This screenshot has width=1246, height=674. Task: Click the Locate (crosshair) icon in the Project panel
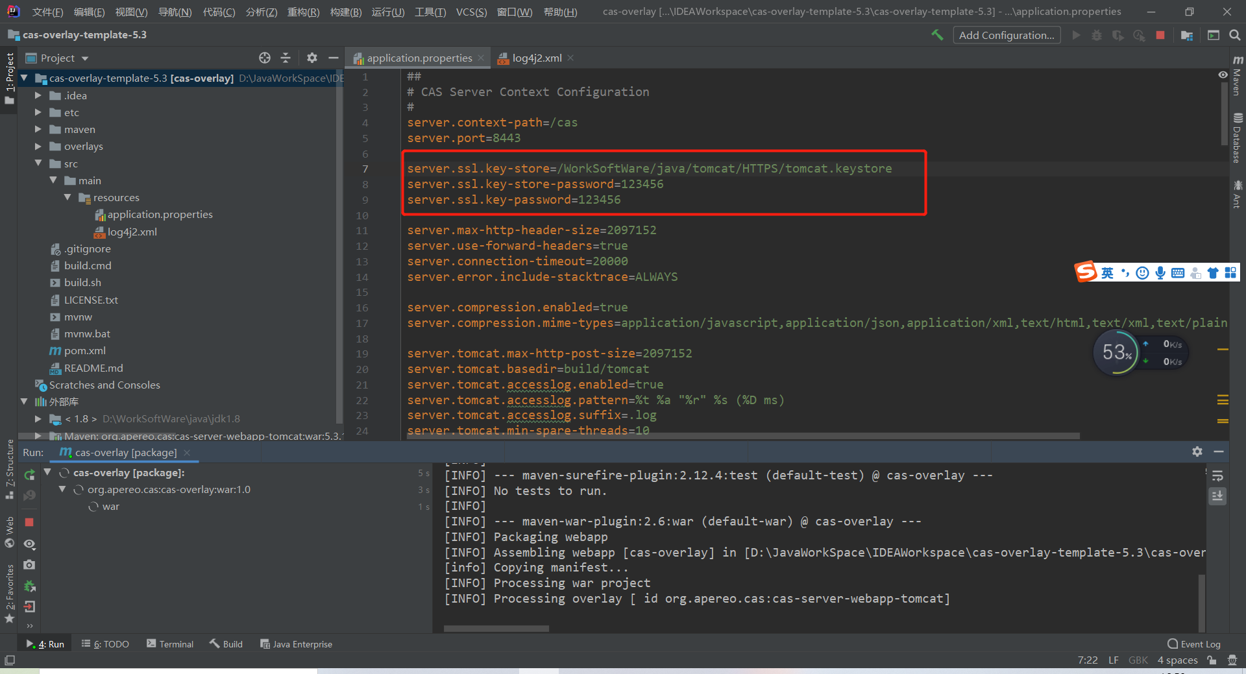tap(265, 58)
